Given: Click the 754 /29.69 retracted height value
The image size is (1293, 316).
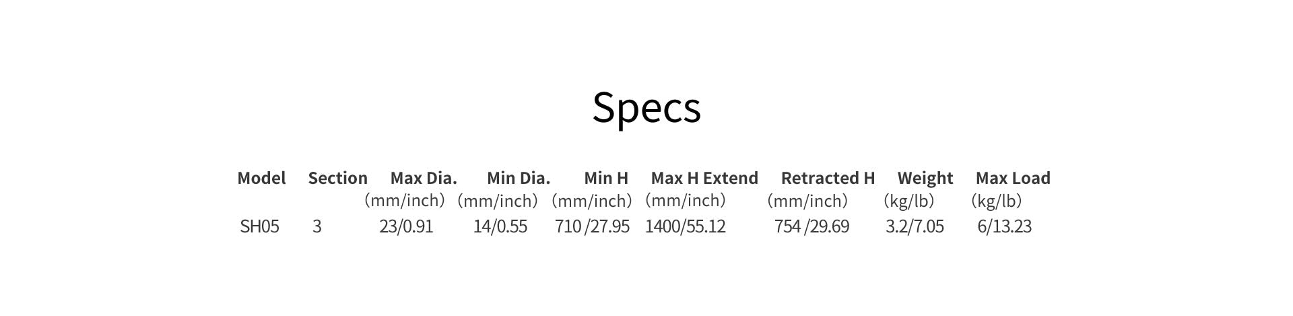Looking at the screenshot, I should 811,226.
